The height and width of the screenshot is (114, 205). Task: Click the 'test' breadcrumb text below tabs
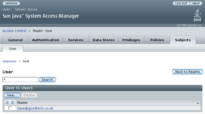26,61
